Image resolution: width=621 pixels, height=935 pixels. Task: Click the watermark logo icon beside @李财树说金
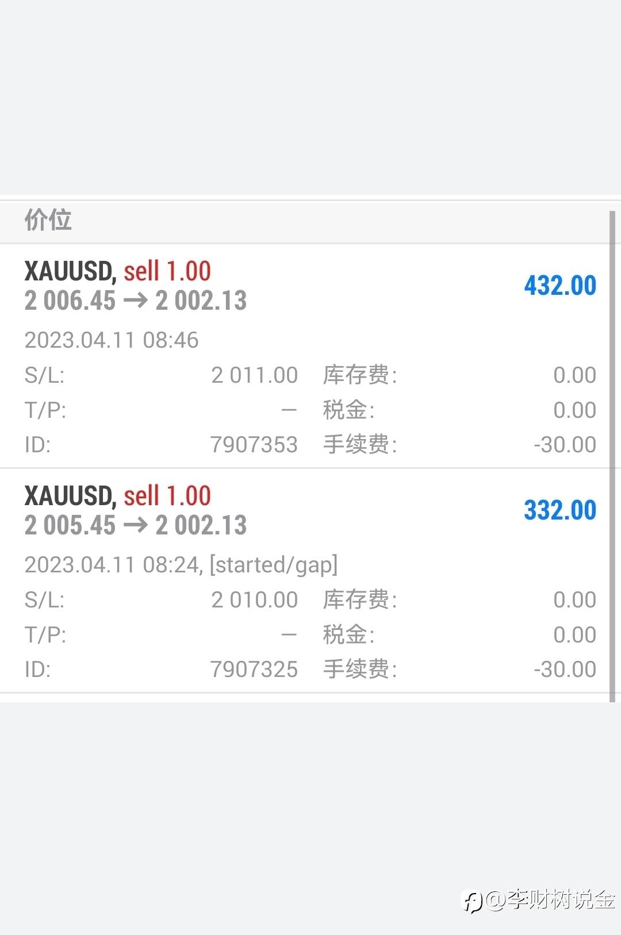[473, 901]
